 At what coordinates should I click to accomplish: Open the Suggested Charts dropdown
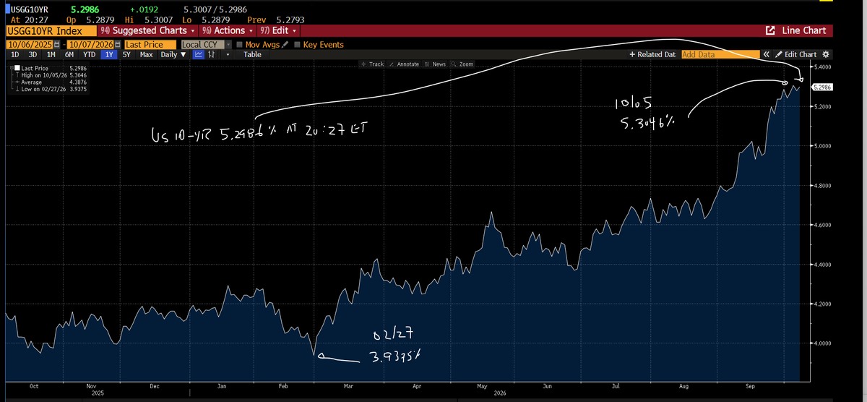click(x=148, y=30)
